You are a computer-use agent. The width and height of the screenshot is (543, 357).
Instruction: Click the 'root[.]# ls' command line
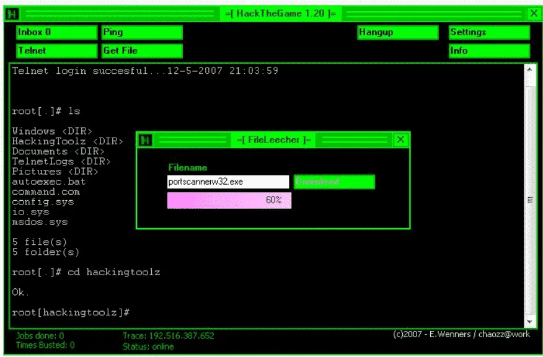46,111
